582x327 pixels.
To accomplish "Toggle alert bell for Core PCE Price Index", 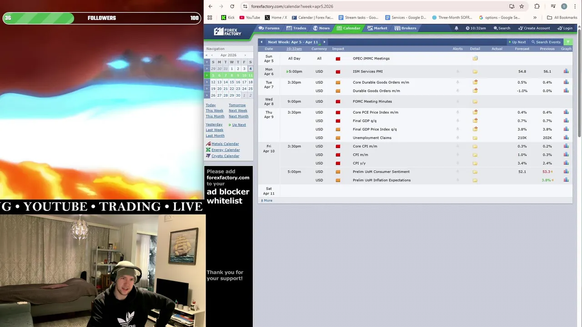I will [457, 112].
